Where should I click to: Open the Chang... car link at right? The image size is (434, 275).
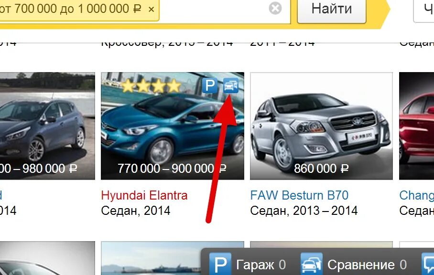(x=417, y=195)
